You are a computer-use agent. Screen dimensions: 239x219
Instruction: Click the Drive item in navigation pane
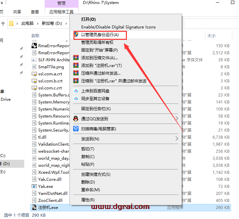coord(6,99)
